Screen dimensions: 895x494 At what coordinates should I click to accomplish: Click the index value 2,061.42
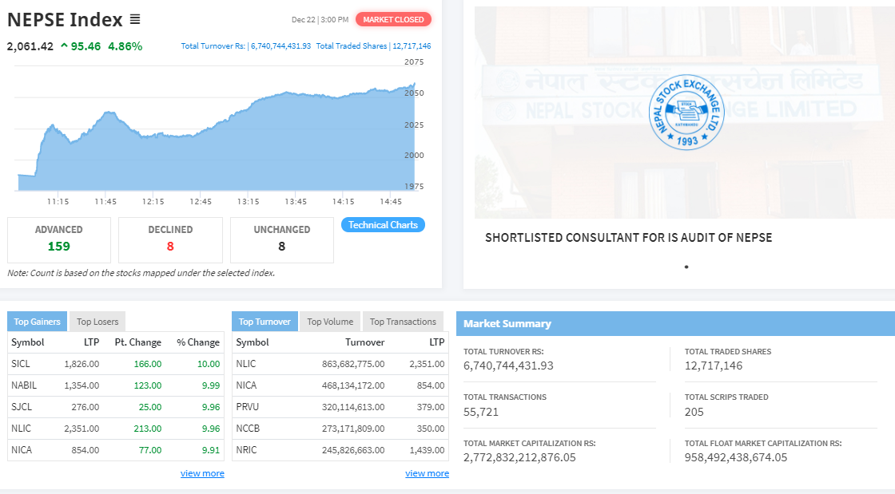[30, 46]
